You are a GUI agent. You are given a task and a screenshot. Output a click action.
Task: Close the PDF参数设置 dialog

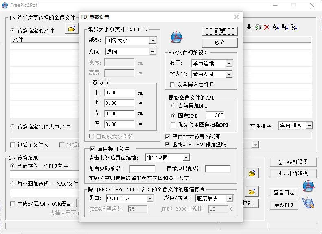237,17
